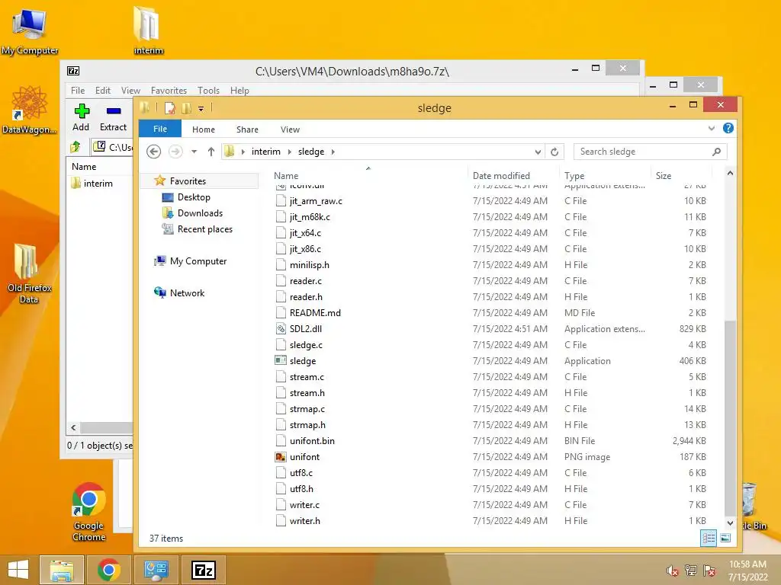Switch to Details view layout icon
The width and height of the screenshot is (781, 585).
coord(709,538)
